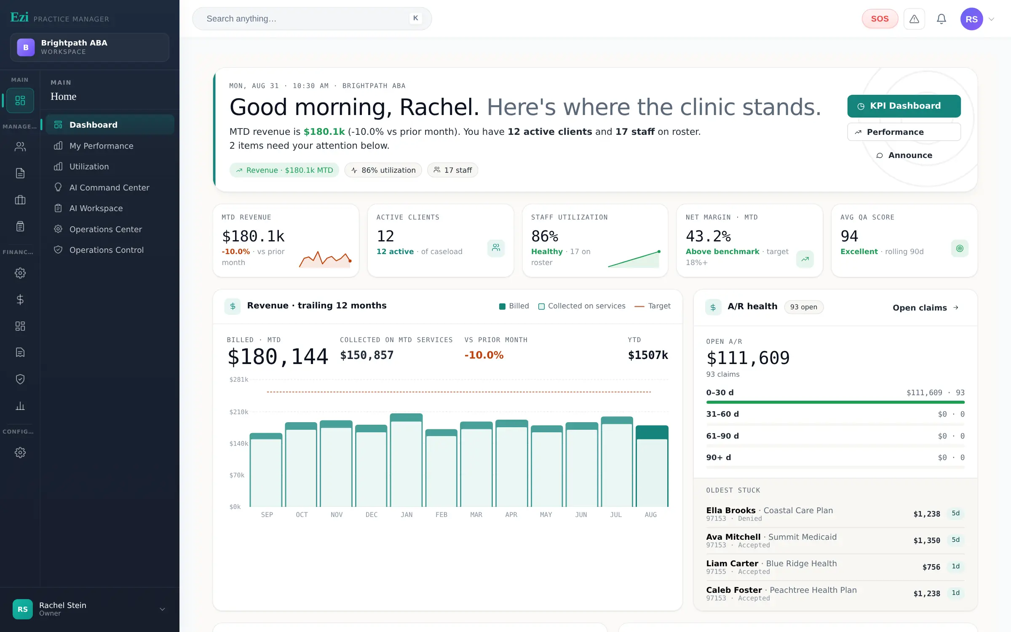Open Operations Control menu item

click(110, 250)
